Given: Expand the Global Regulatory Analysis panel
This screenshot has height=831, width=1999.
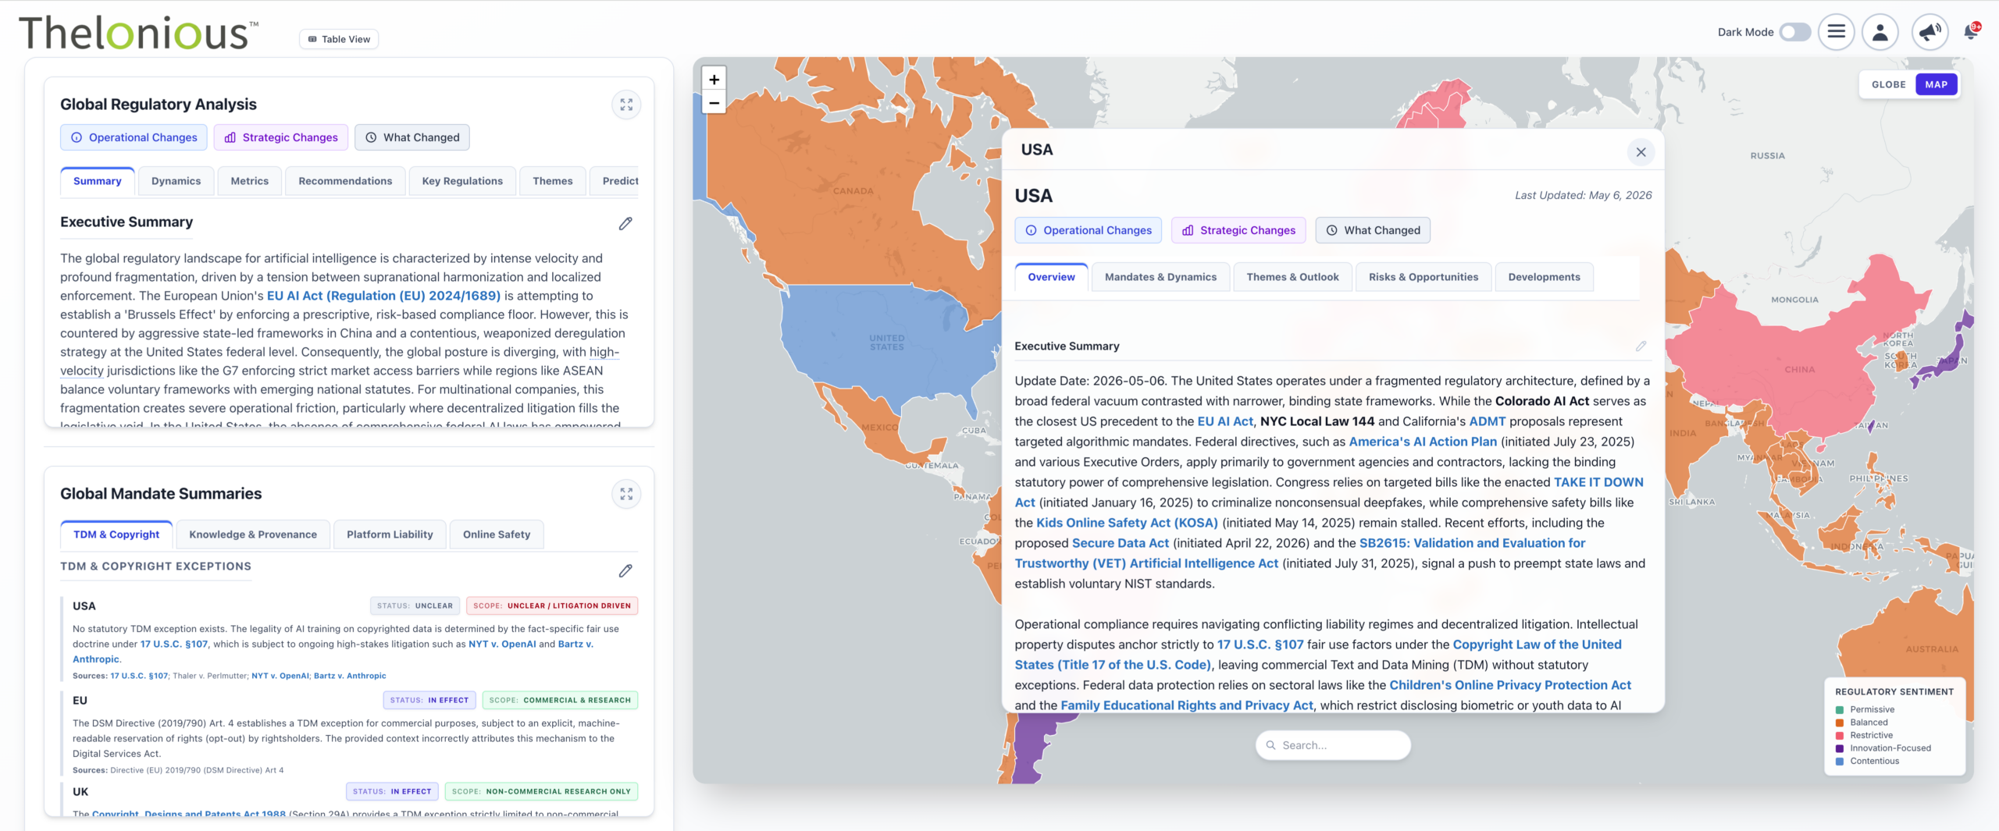Looking at the screenshot, I should click(x=626, y=105).
